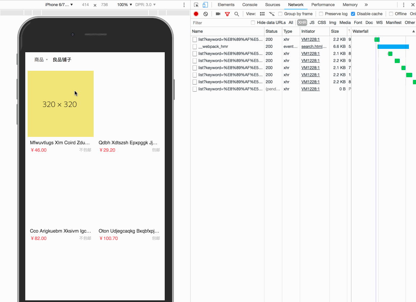The height and width of the screenshot is (302, 416).
Task: Clear the network log
Action: pyautogui.click(x=205, y=14)
